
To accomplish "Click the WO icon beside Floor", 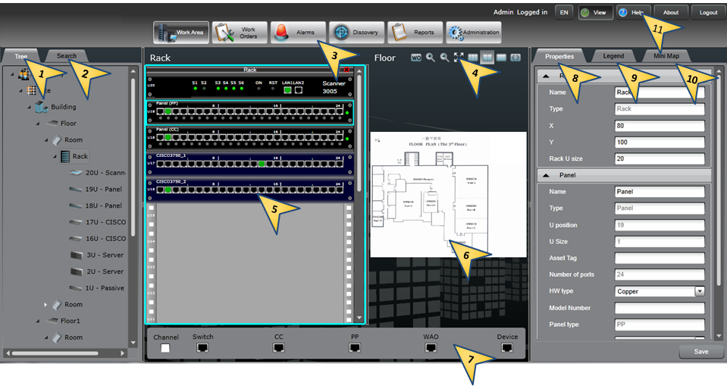I will coord(416,58).
